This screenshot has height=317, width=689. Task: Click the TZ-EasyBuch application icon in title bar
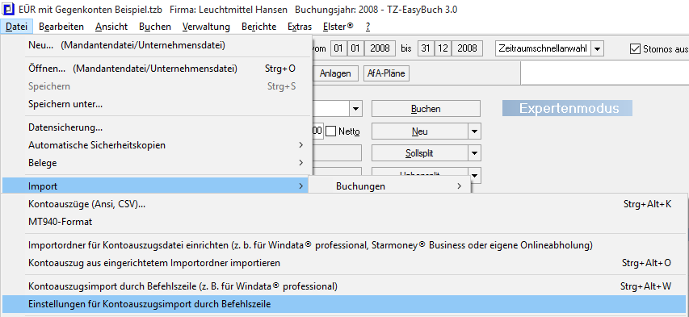pos(8,9)
